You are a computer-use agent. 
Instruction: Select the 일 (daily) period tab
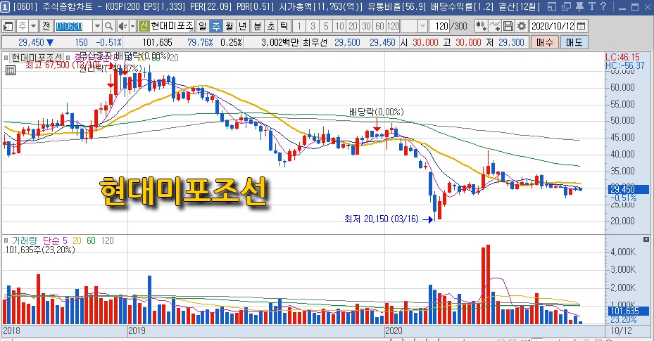point(203,26)
